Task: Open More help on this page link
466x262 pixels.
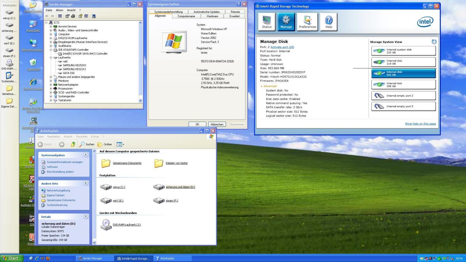Action: coord(420,124)
